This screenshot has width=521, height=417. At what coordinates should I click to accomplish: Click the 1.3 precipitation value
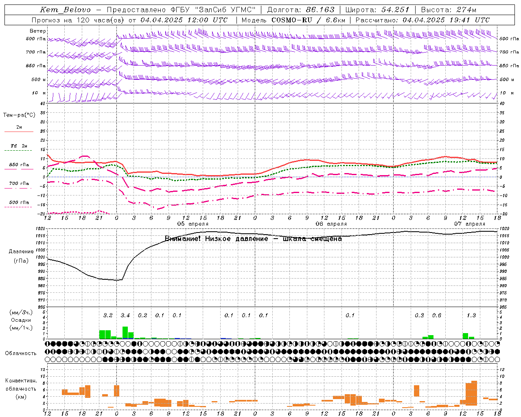471,316
